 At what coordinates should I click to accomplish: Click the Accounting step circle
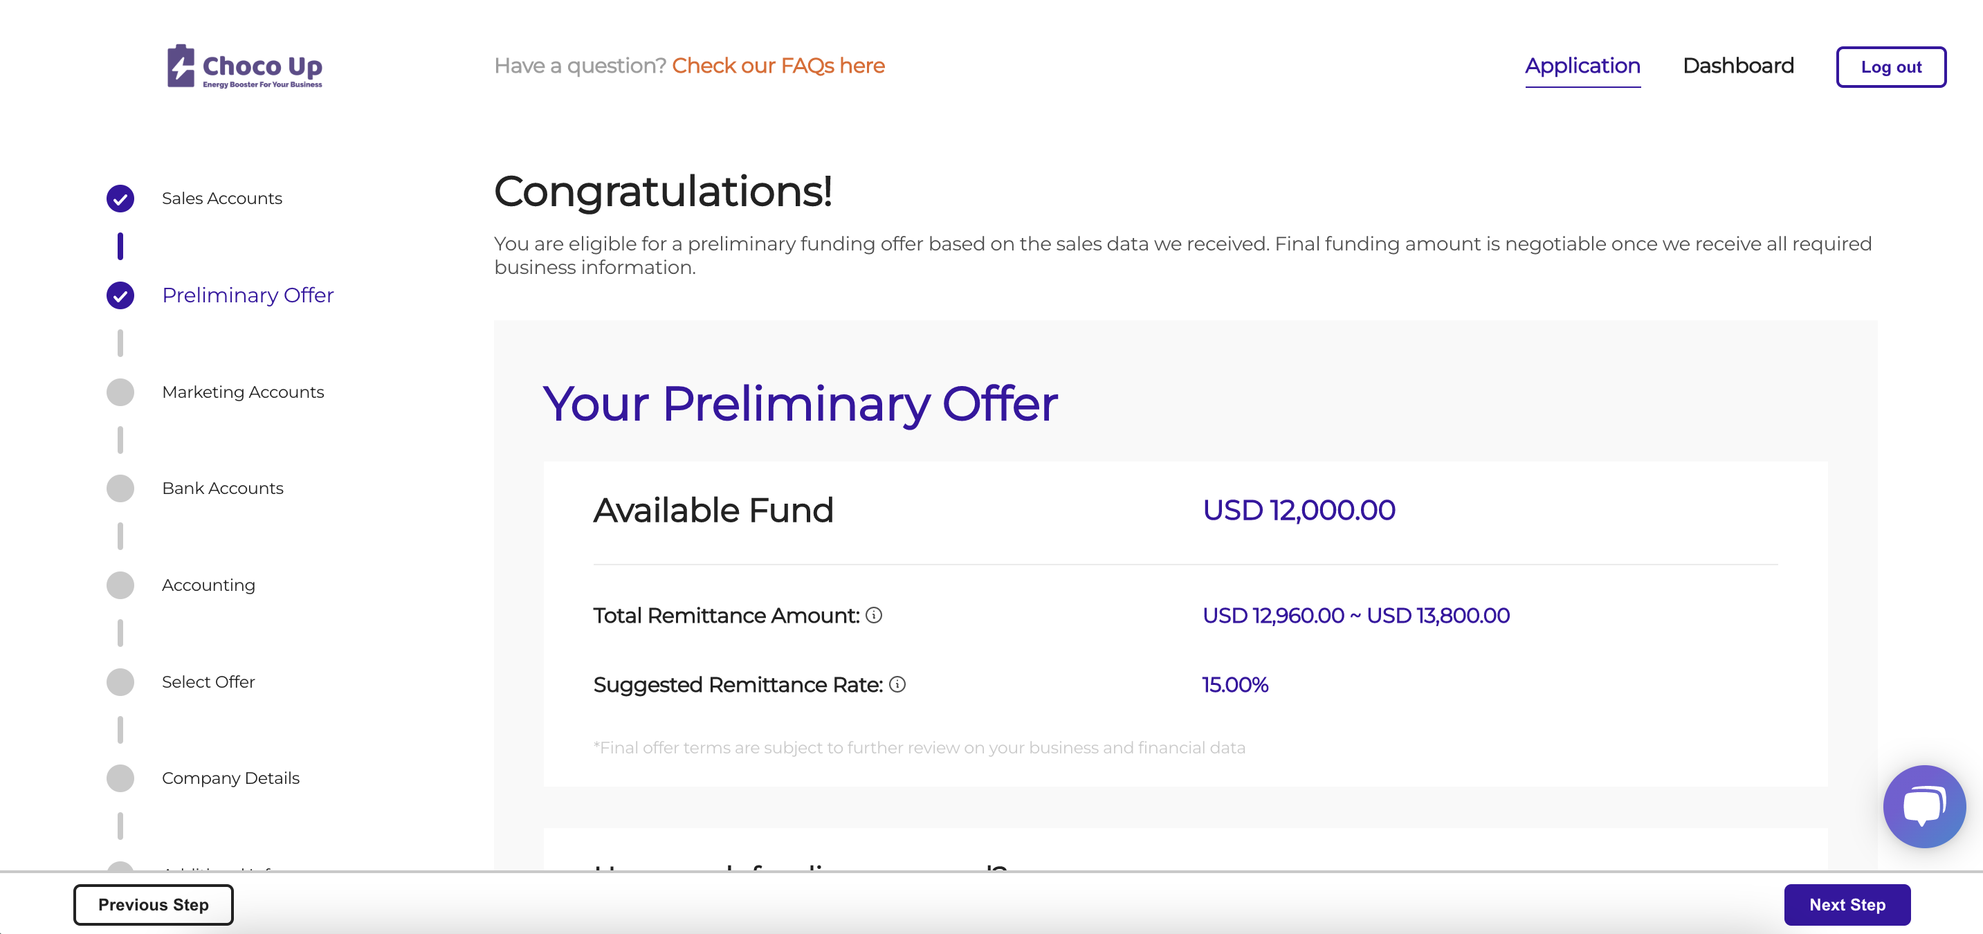[x=120, y=585]
